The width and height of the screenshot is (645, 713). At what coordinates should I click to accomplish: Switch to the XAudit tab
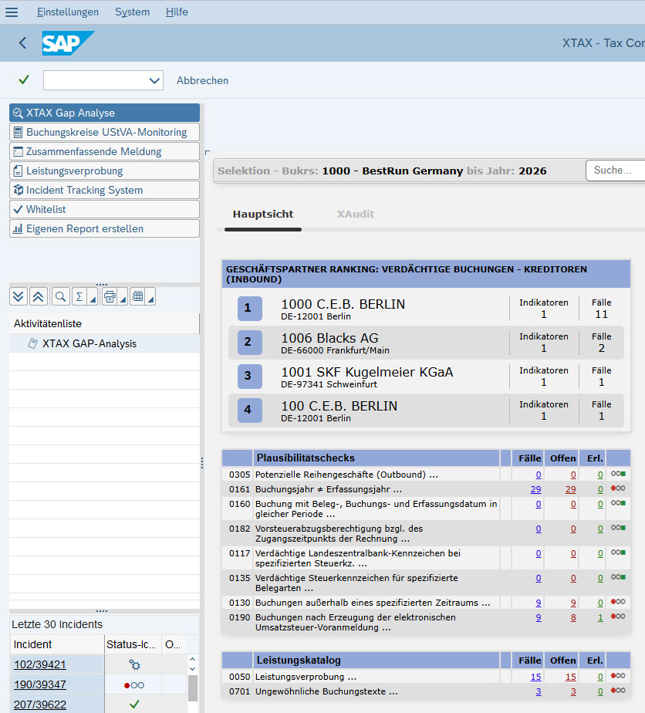pyautogui.click(x=356, y=215)
